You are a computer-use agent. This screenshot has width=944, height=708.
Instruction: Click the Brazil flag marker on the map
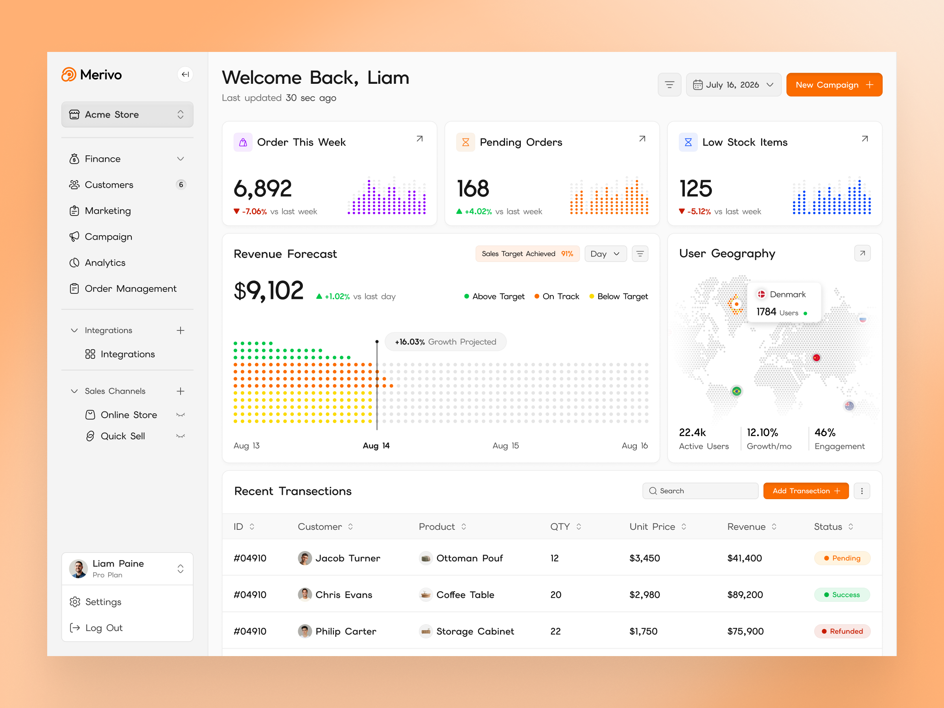click(736, 391)
